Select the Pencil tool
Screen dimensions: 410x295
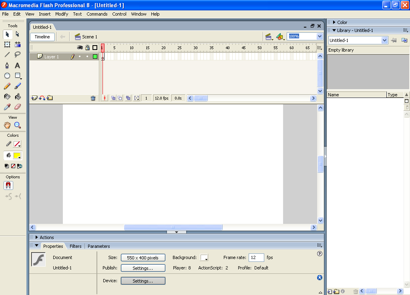(x=7, y=86)
